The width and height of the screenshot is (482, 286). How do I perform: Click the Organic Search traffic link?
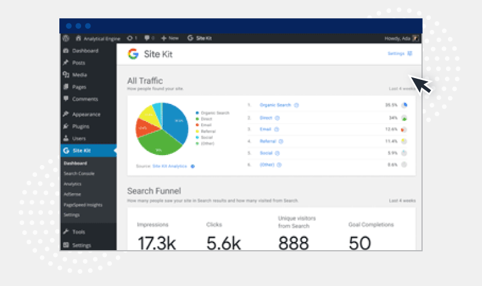(x=276, y=105)
